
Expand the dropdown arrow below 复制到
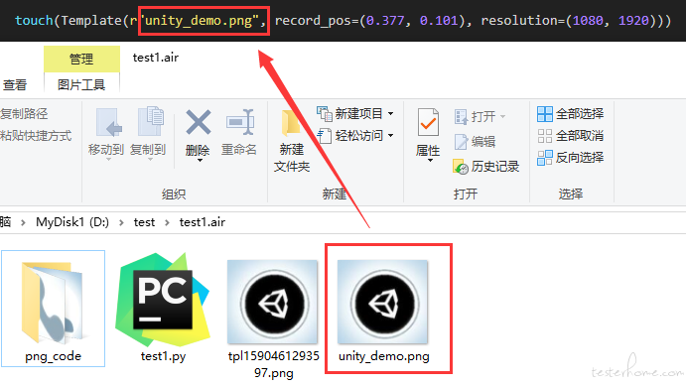click(x=150, y=160)
